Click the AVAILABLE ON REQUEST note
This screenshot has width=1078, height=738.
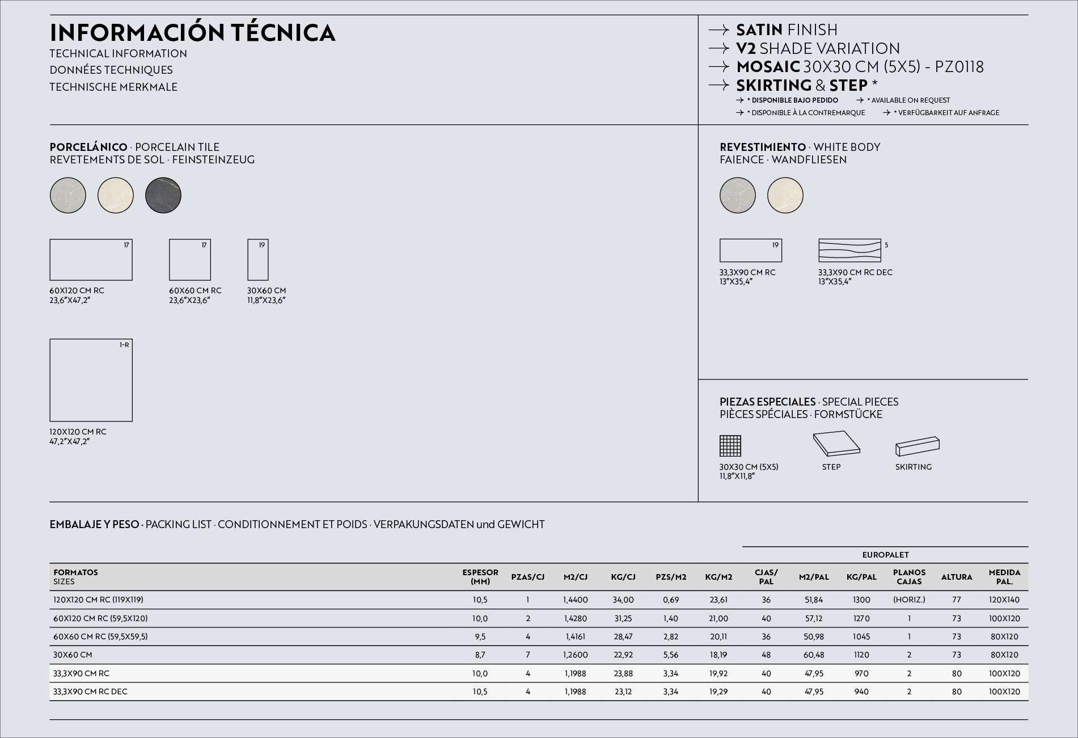(908, 100)
